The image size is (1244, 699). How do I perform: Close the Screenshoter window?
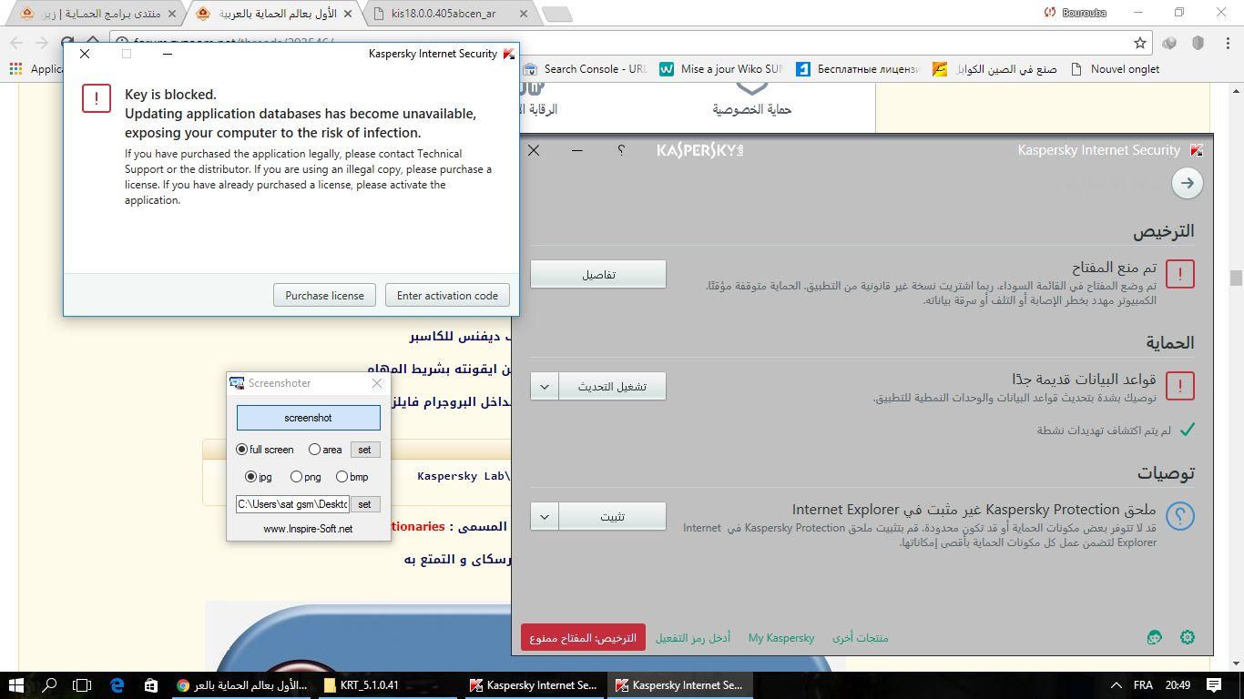(x=377, y=383)
